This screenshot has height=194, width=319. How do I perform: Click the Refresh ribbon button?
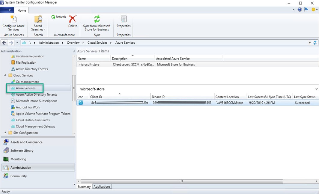58,17
